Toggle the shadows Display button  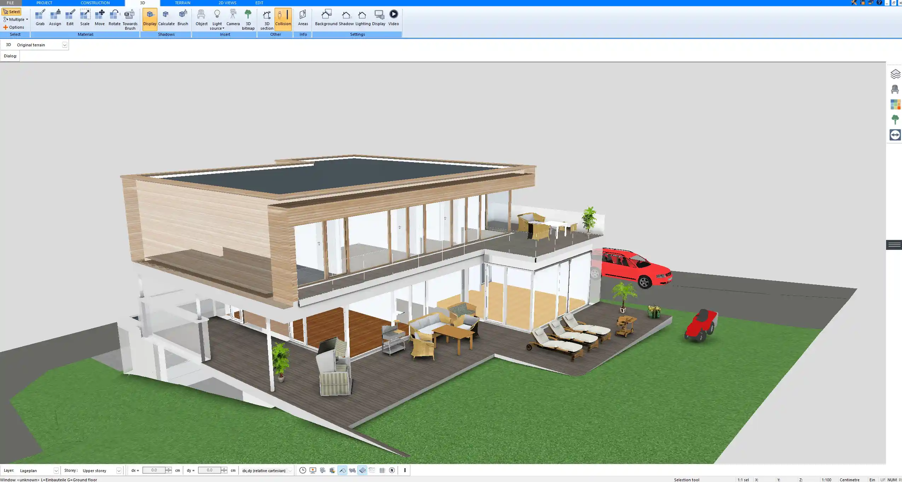150,19
